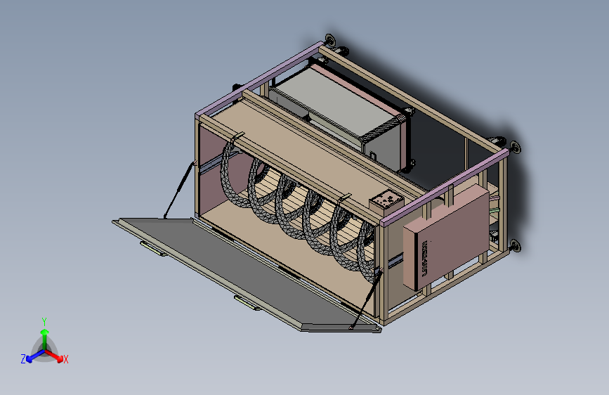
Task: Select the Y label on the orientation triad
Action: 44,322
